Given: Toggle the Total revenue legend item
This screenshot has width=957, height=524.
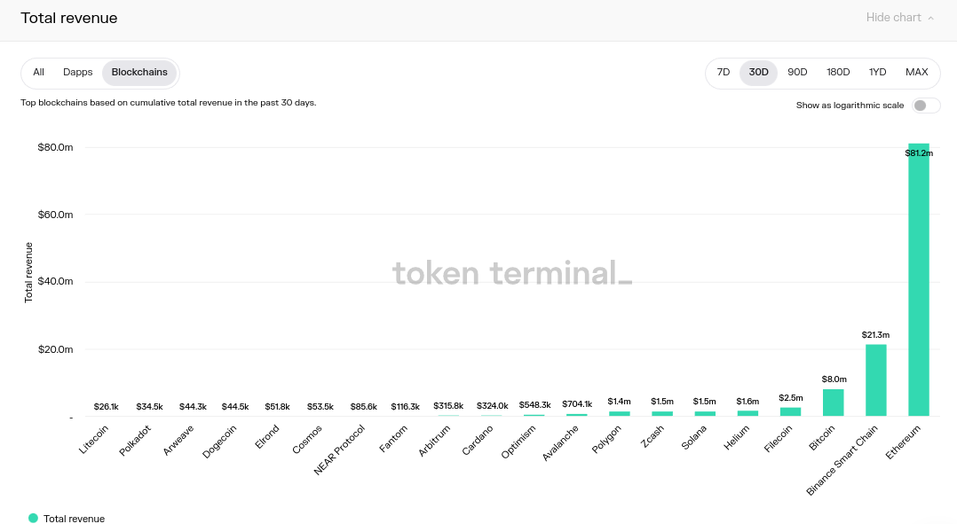Looking at the screenshot, I should [67, 519].
